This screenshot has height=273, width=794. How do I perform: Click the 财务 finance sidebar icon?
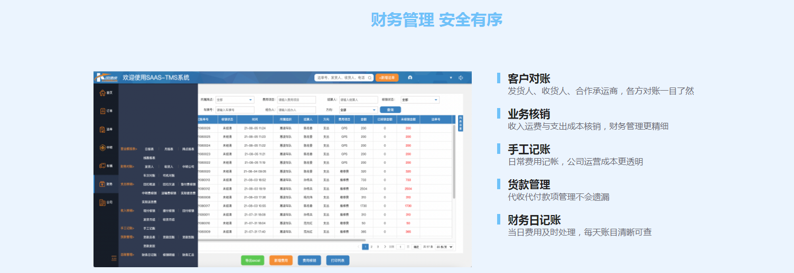point(102,184)
